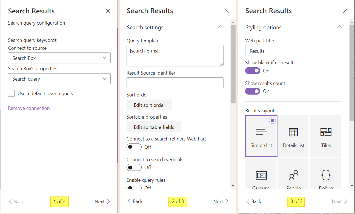Collapse the Styling options section
The height and width of the screenshot is (214, 355).
(339, 27)
